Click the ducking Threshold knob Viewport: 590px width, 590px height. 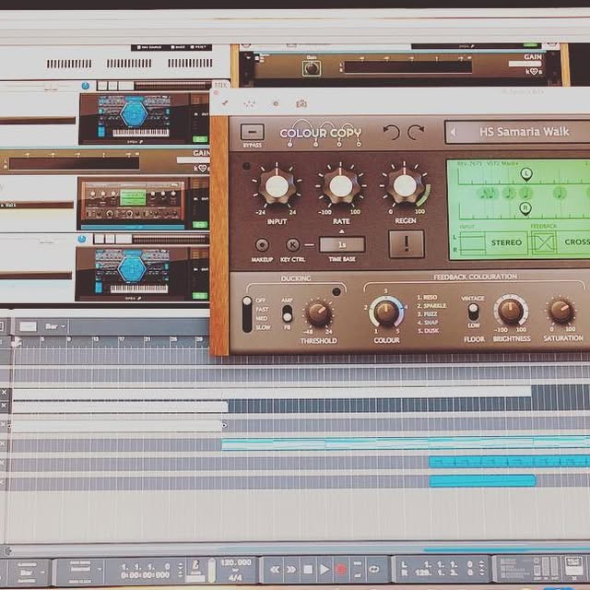(x=318, y=313)
